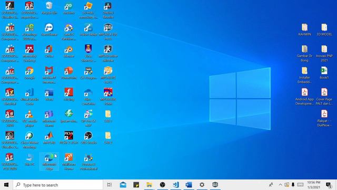
Task: Switch to Visual Studio Code on the taskbar
Action: point(175,185)
